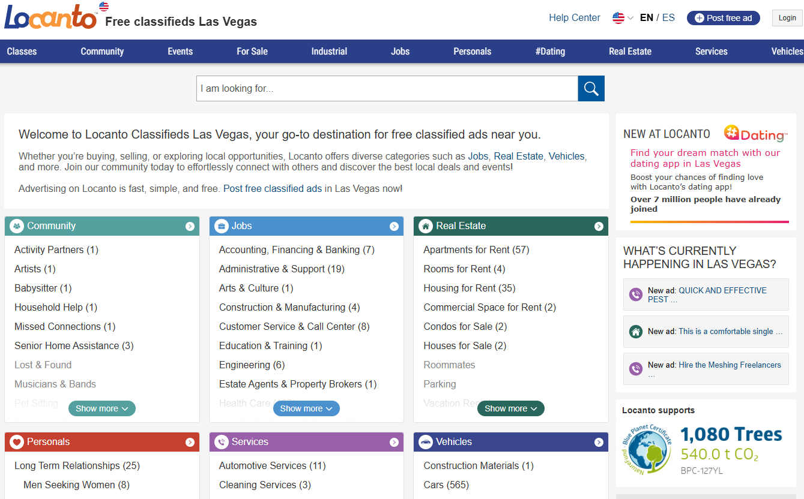Open Construction Materials (1)

(479, 466)
